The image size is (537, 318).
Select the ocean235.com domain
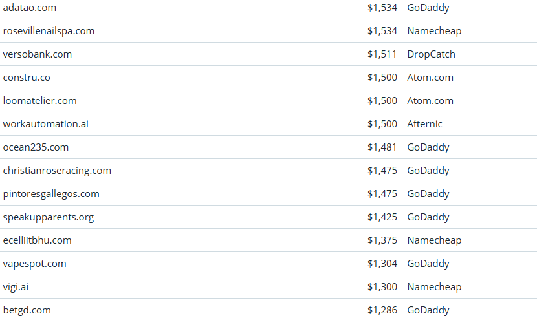pos(36,147)
